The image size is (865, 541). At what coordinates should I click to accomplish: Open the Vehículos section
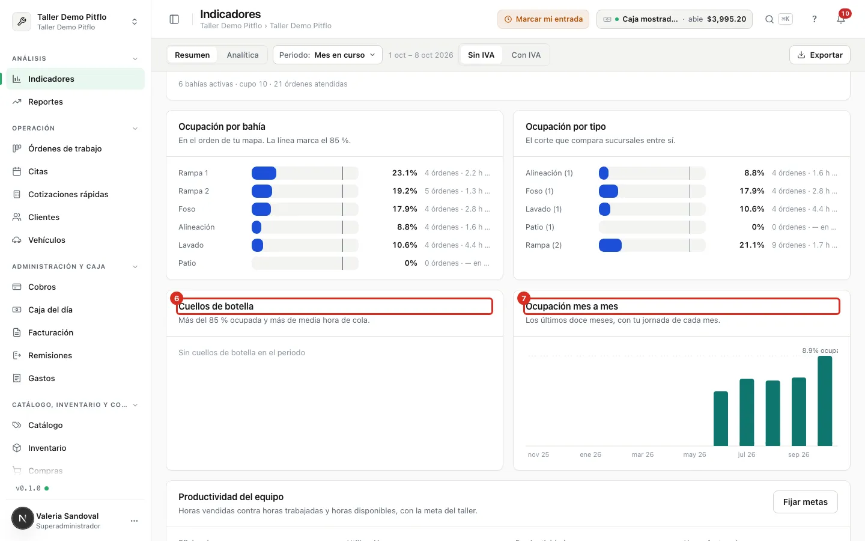click(75, 240)
